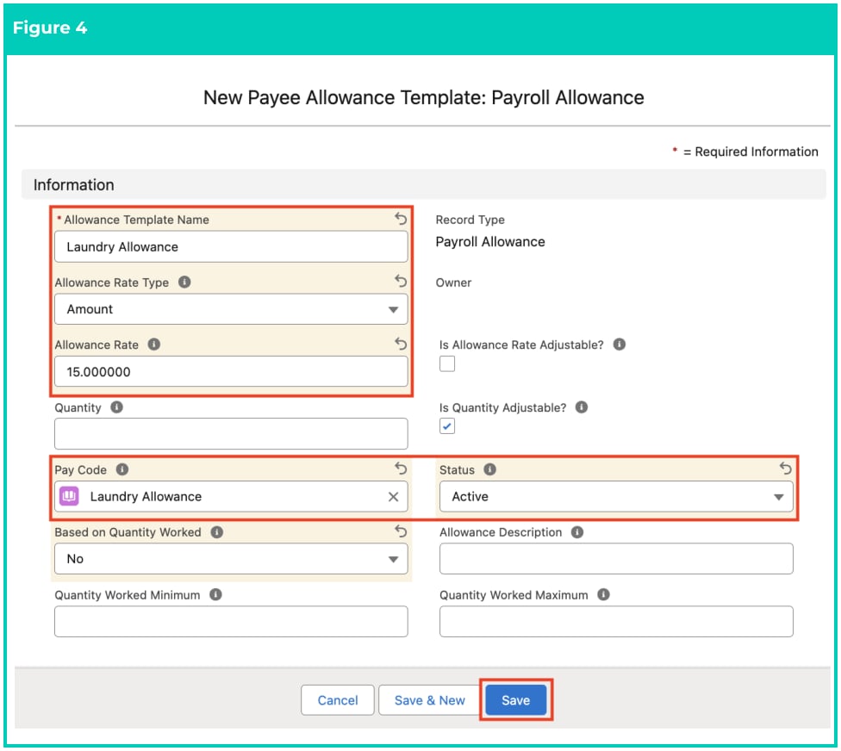Uncheck Is Quantity Adjustable checkbox

pos(447,426)
